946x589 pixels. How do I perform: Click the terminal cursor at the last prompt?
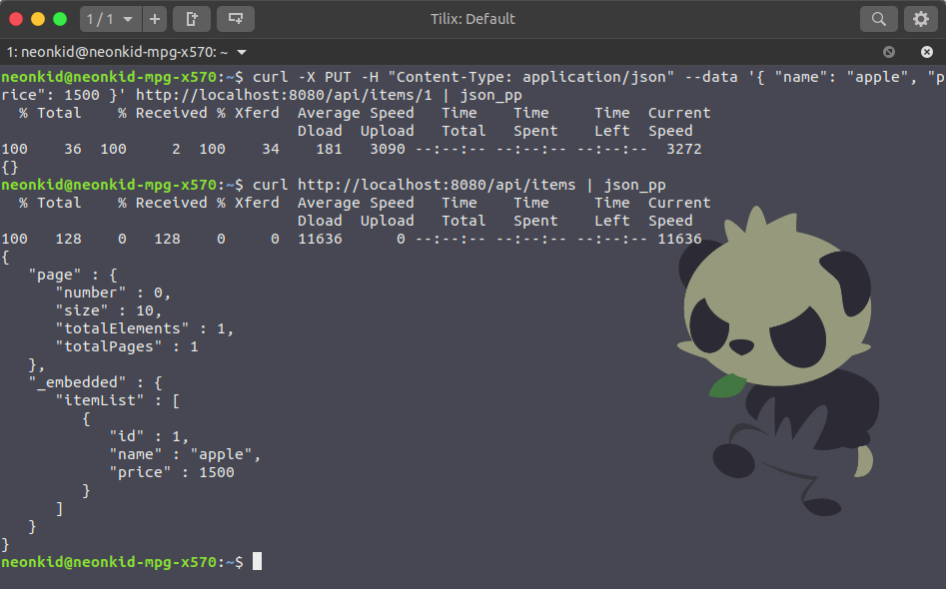click(257, 561)
